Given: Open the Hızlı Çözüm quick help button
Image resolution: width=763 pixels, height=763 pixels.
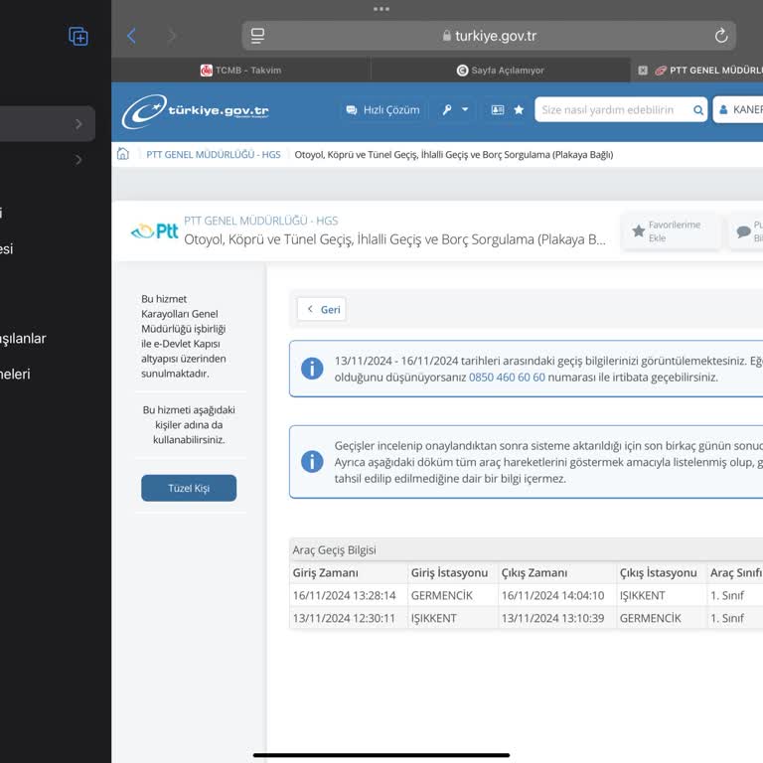Looking at the screenshot, I should [382, 110].
